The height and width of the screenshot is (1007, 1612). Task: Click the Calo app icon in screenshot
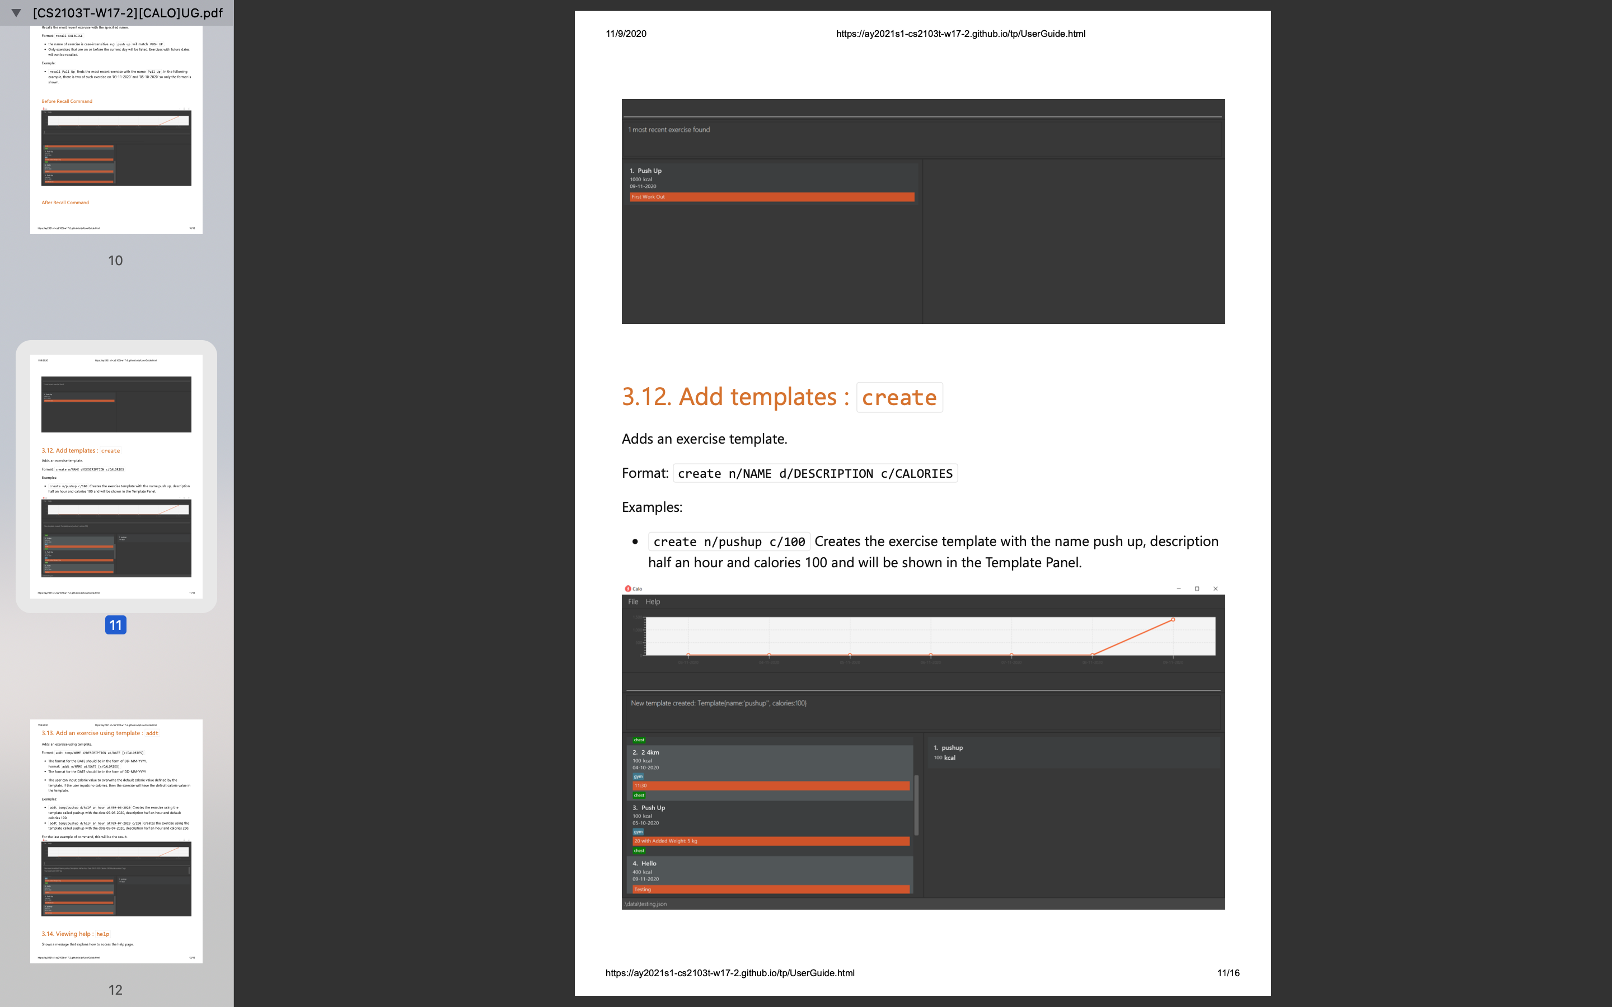[627, 589]
